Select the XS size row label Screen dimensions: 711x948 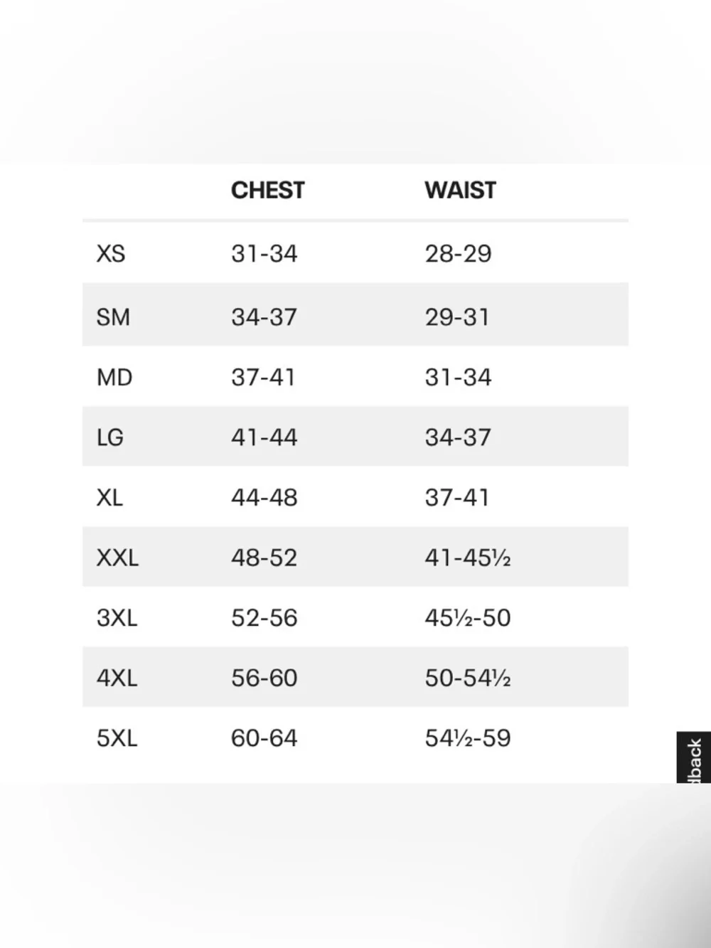tap(111, 254)
